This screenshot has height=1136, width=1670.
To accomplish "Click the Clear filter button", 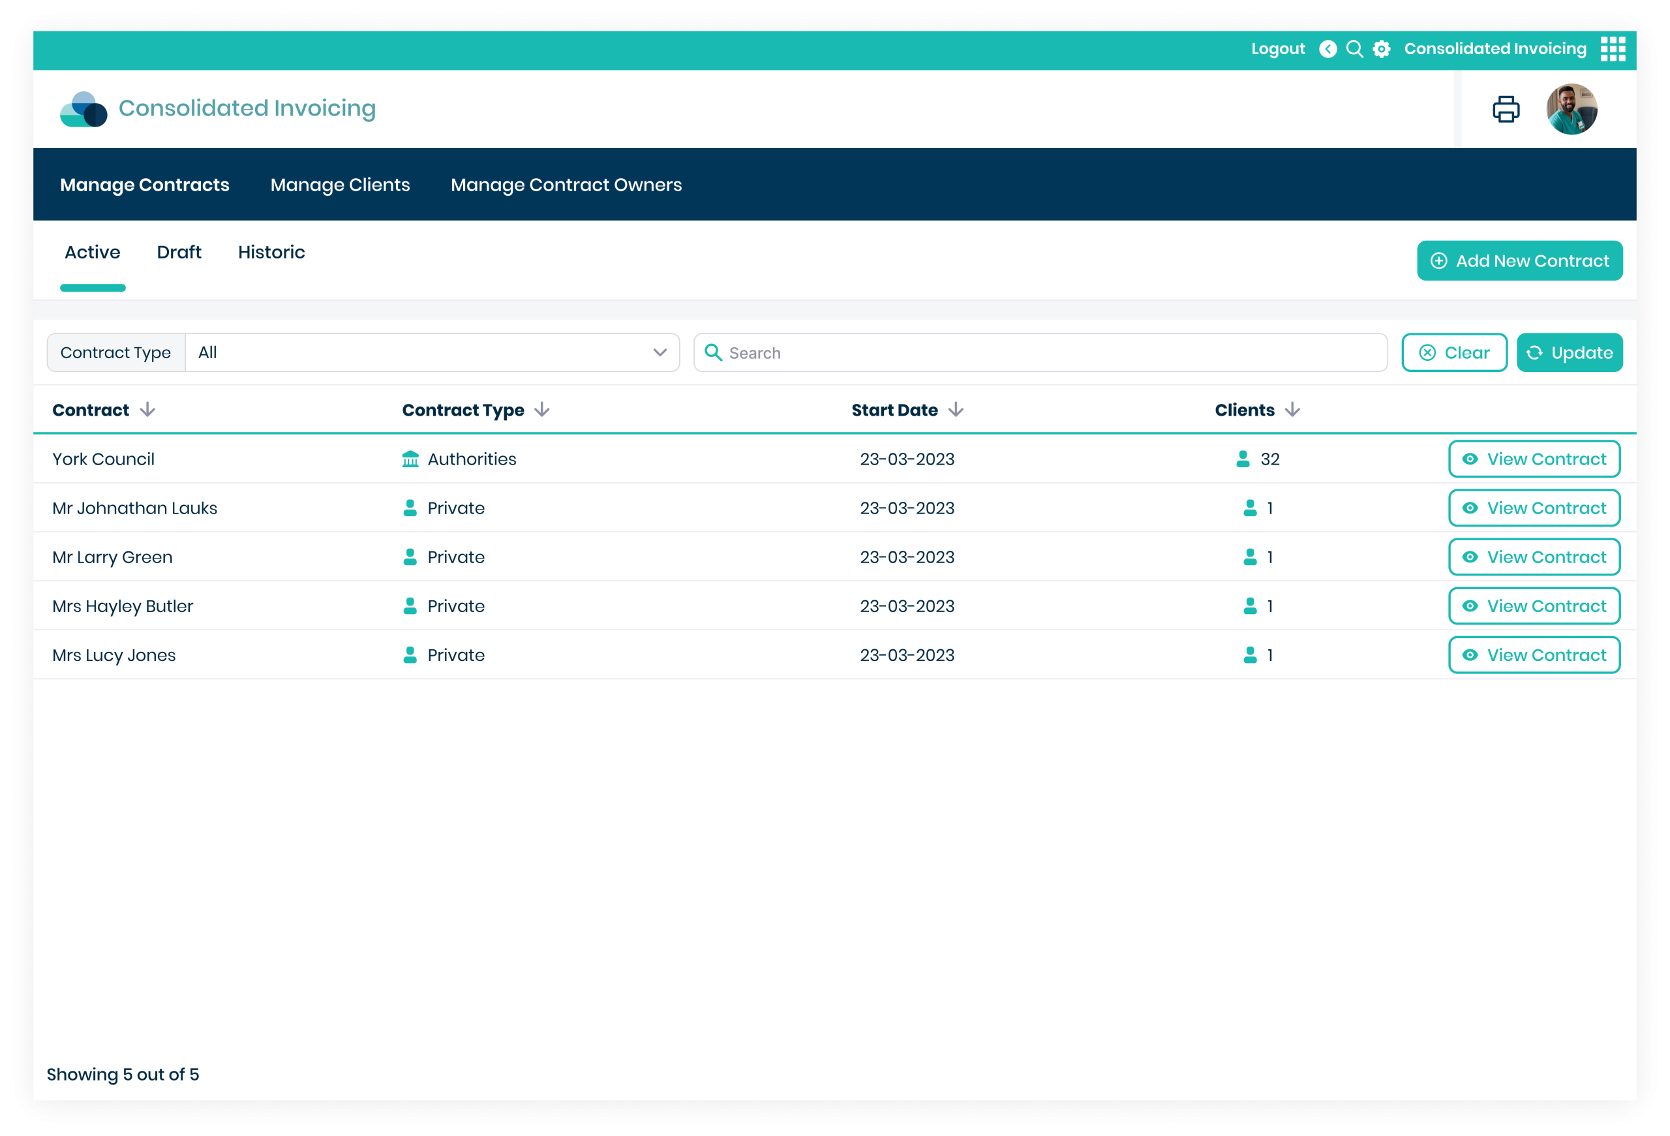I will click(1455, 353).
